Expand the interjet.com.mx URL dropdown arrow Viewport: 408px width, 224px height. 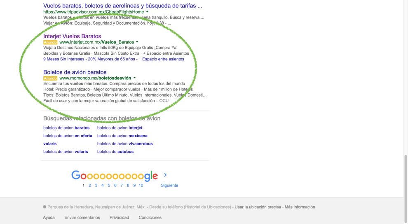(x=137, y=42)
